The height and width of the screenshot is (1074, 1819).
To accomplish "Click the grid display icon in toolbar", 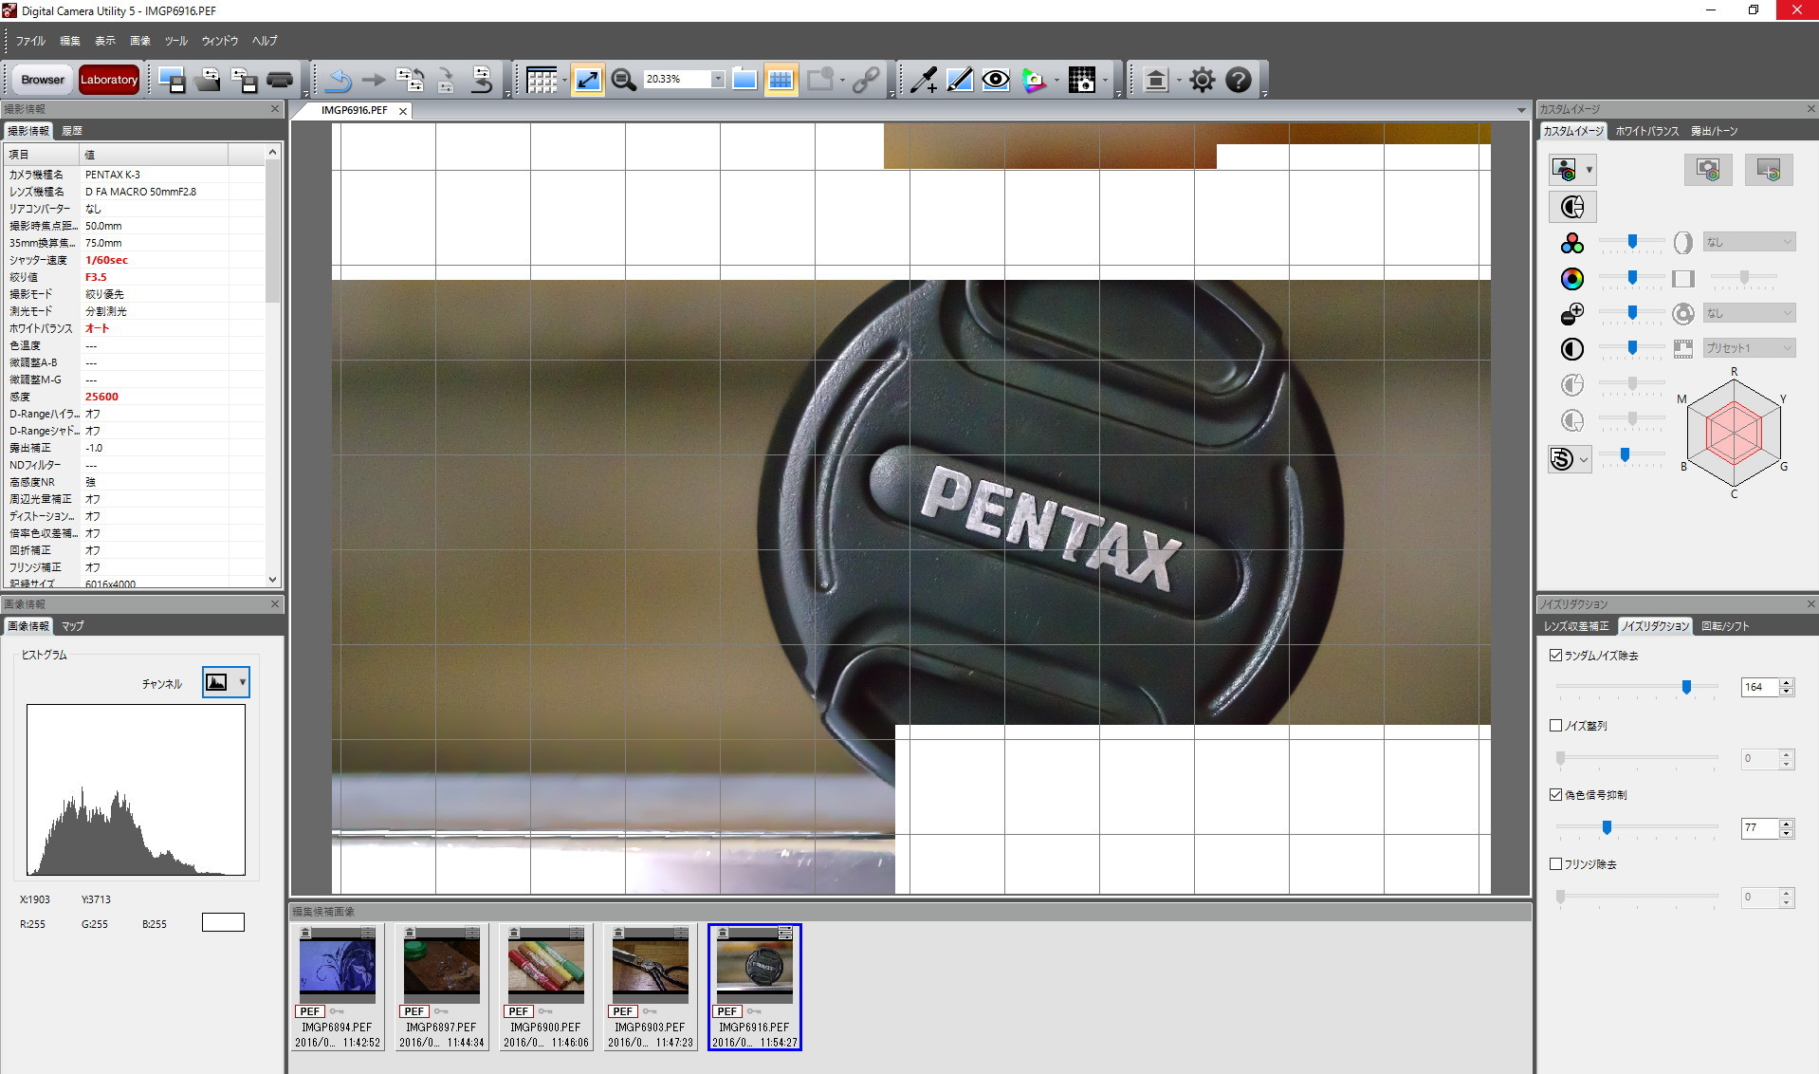I will pos(542,81).
